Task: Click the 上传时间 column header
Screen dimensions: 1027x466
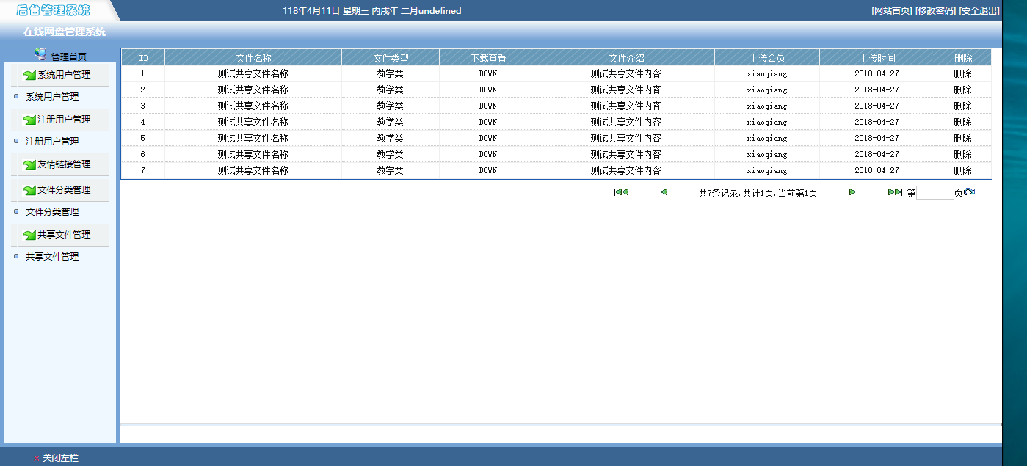Action: click(x=877, y=58)
